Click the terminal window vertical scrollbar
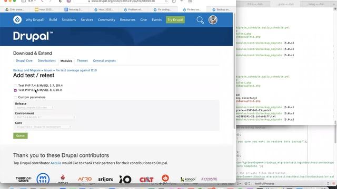337x189 pixels. click(x=335, y=122)
